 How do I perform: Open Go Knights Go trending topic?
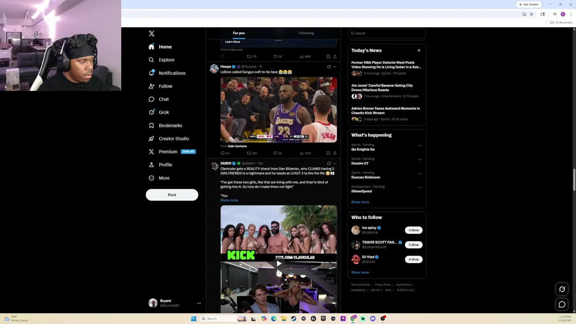click(x=363, y=149)
